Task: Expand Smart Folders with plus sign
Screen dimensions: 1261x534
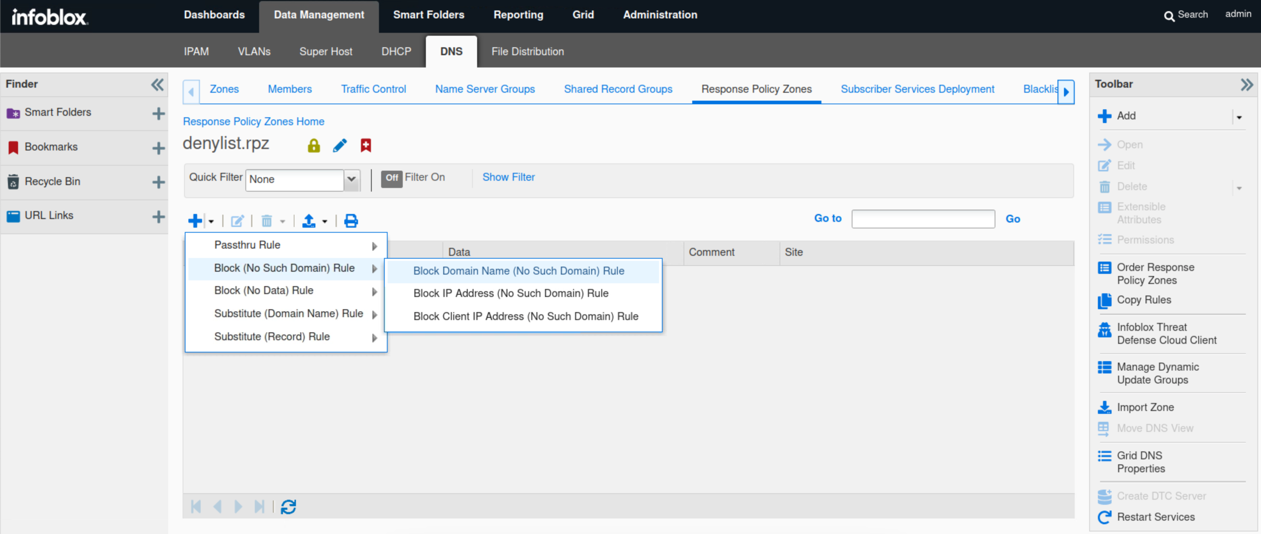Action: 158,114
